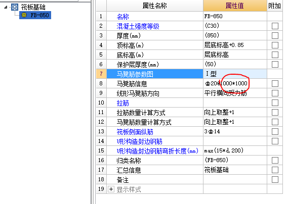The width and height of the screenshot is (288, 204).
Task: Click the empty U形构造封边钢筋 value cell
Action: click(235, 141)
